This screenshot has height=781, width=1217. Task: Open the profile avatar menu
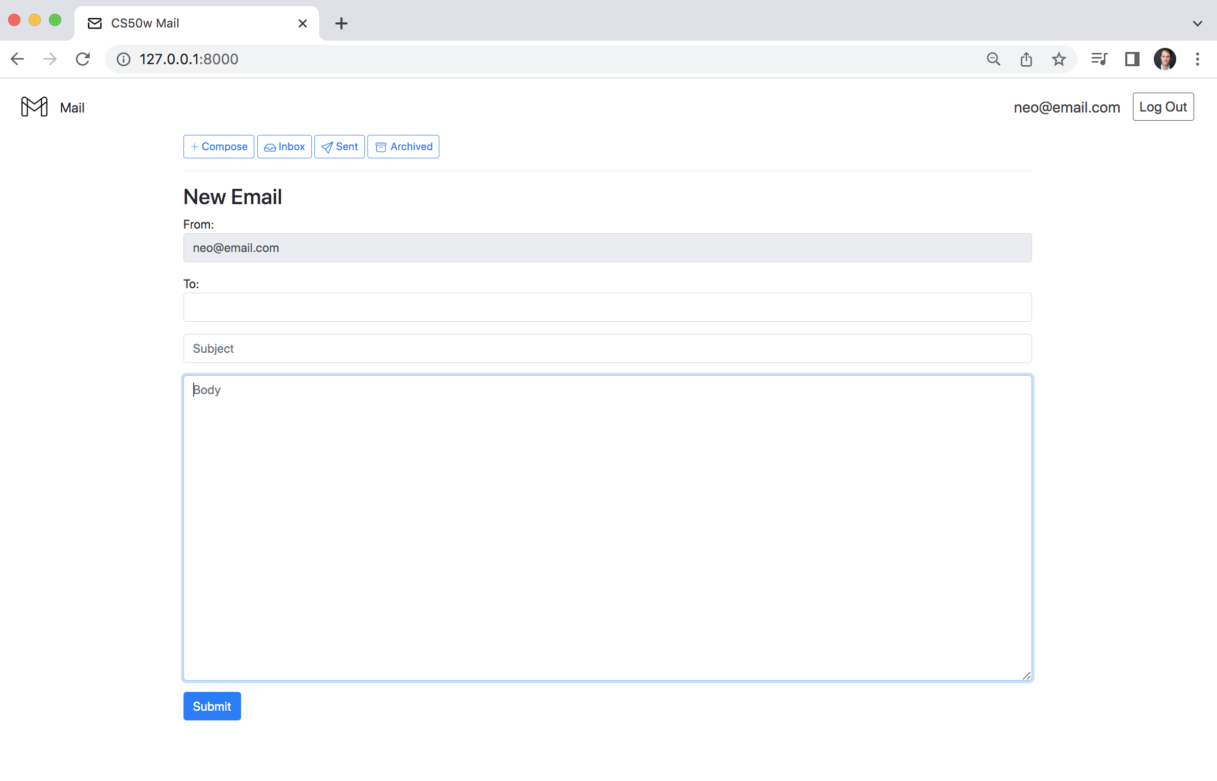1165,59
